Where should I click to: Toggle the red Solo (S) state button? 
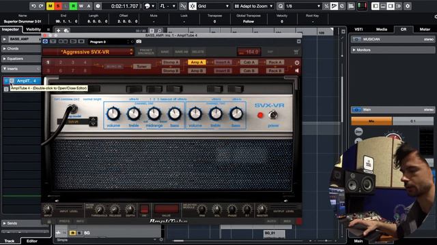point(58,6)
